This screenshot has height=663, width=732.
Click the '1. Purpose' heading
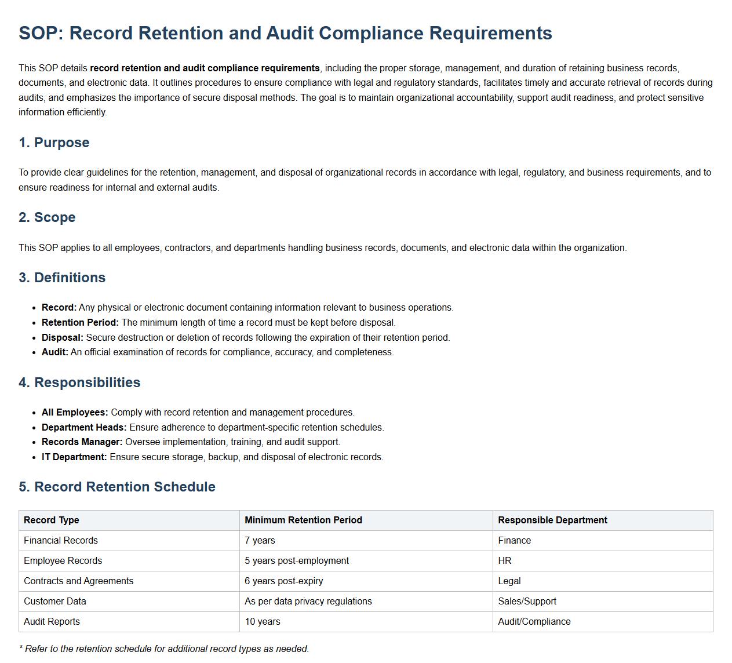[54, 143]
